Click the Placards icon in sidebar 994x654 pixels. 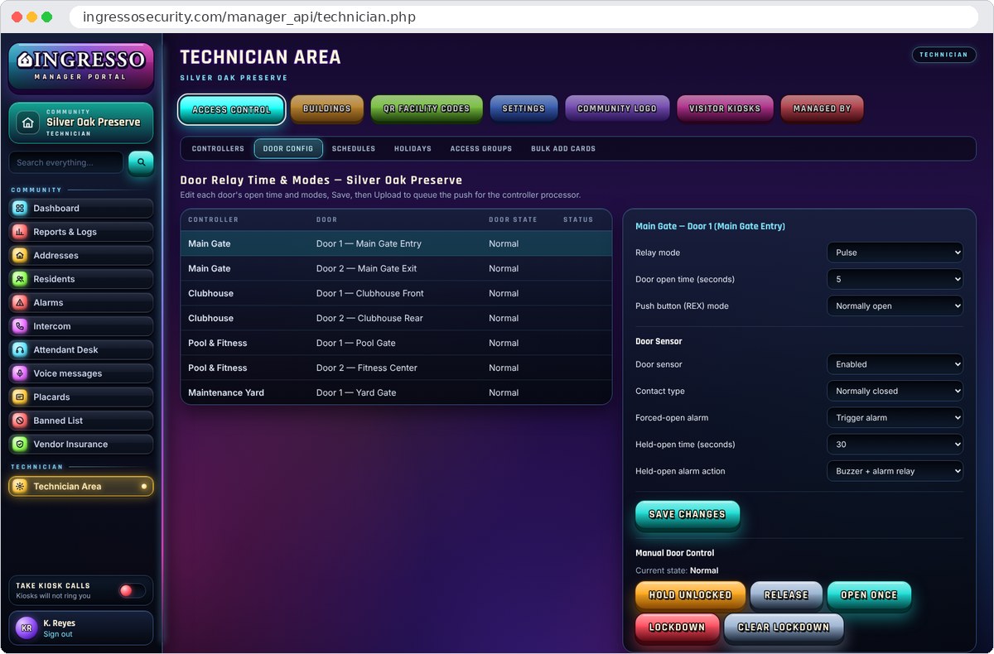coord(20,397)
